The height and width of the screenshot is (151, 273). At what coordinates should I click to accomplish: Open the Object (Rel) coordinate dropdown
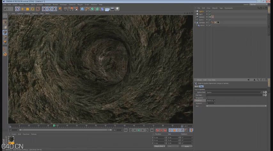(159, 146)
